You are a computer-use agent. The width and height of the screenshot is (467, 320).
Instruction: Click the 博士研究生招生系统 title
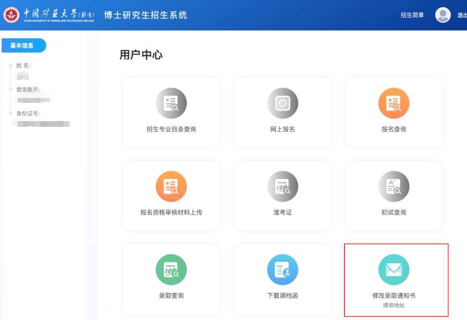146,15
